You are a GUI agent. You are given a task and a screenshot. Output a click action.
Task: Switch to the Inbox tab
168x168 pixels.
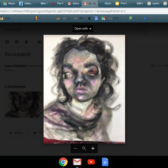tap(73, 3)
